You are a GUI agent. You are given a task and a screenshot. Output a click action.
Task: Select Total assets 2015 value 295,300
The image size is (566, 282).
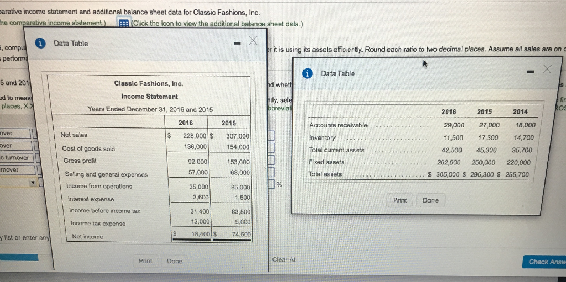pos(481,175)
